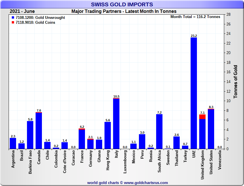The width and height of the screenshot is (244, 186).
Task: Click the 7108.1200: Gold Unwrought legend text
Action: click(x=40, y=18)
